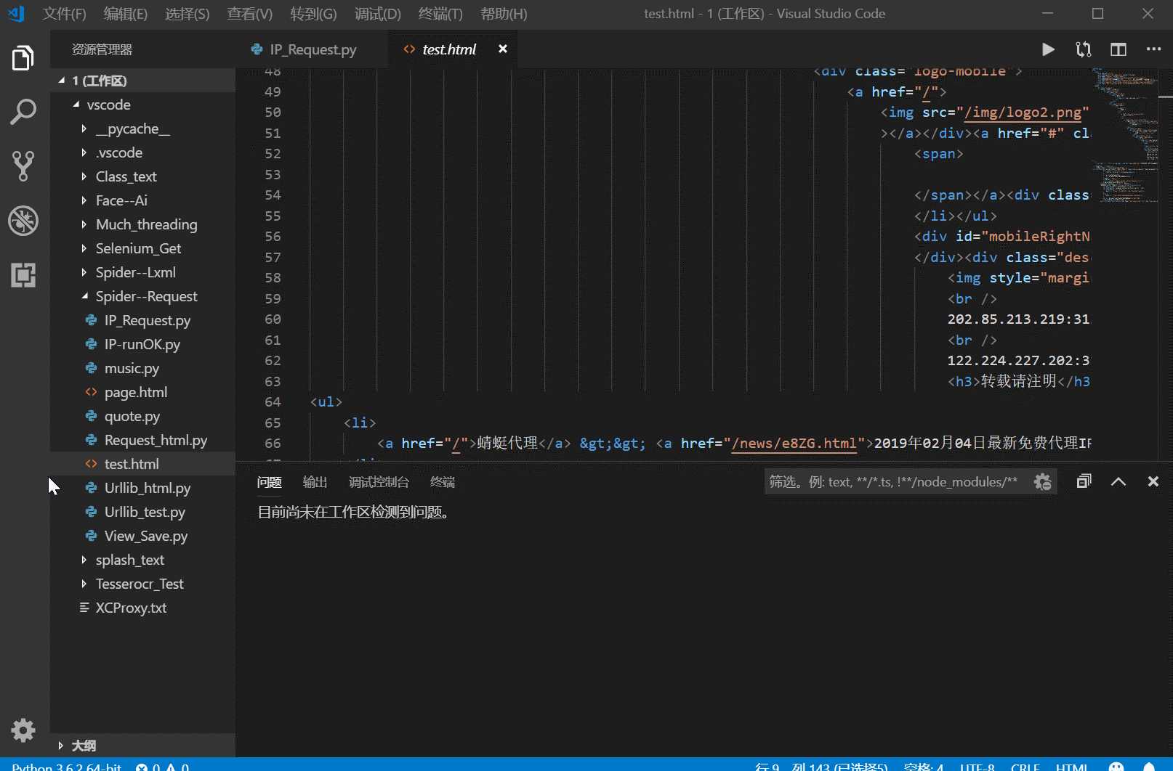Click the editor minimap code overview
This screenshot has height=771, width=1173.
(x=1124, y=134)
